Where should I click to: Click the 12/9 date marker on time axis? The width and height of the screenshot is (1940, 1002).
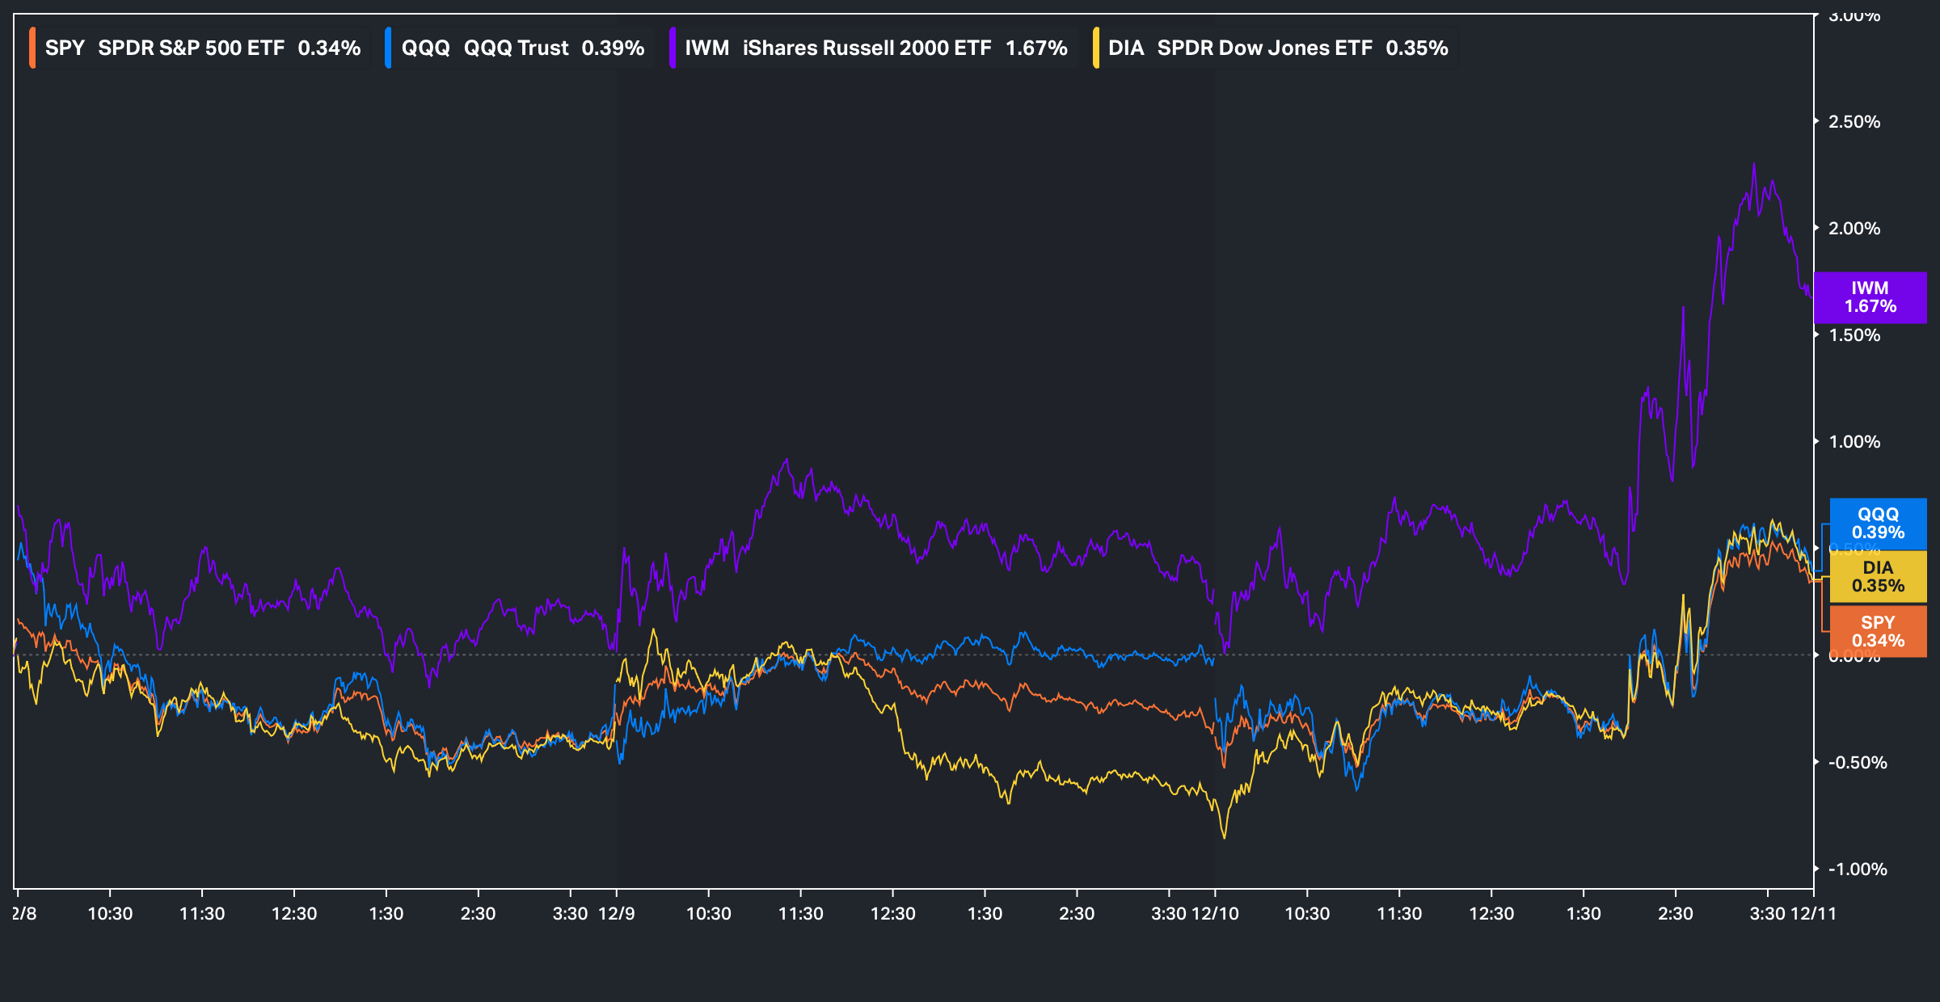pyautogui.click(x=616, y=914)
